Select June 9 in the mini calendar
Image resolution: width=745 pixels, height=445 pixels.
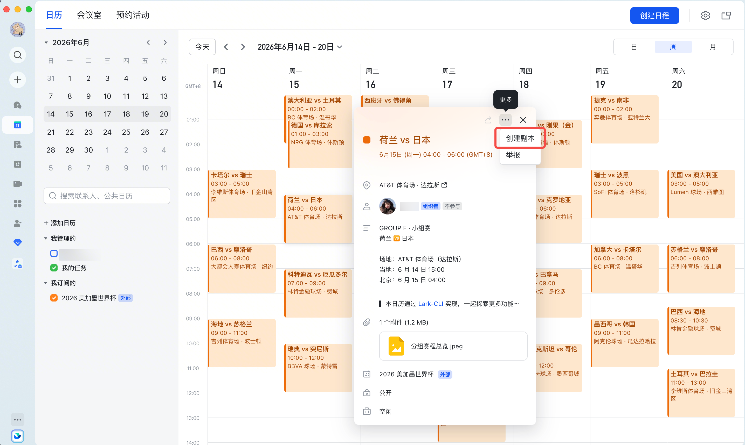click(x=88, y=96)
